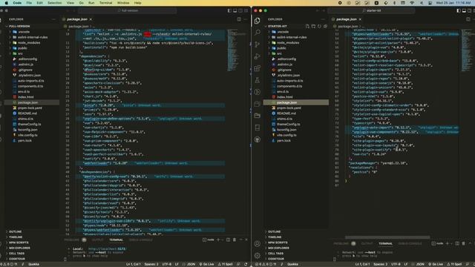Image resolution: width=475 pixels, height=267 pixels.
Task: Click horizontal scrollbar in starter-kit editor
Action: [387, 237]
